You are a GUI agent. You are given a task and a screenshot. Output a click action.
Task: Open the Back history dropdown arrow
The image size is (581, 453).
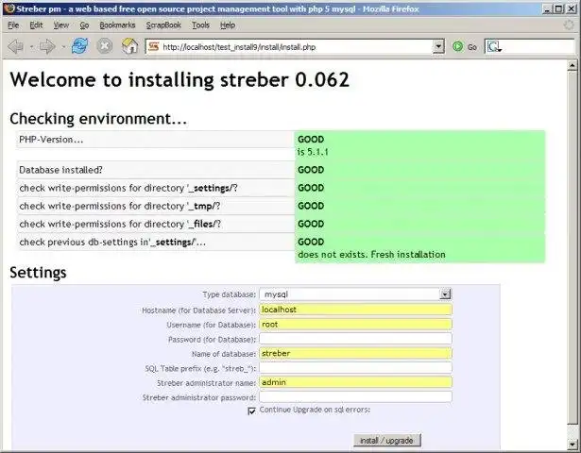tap(31, 47)
